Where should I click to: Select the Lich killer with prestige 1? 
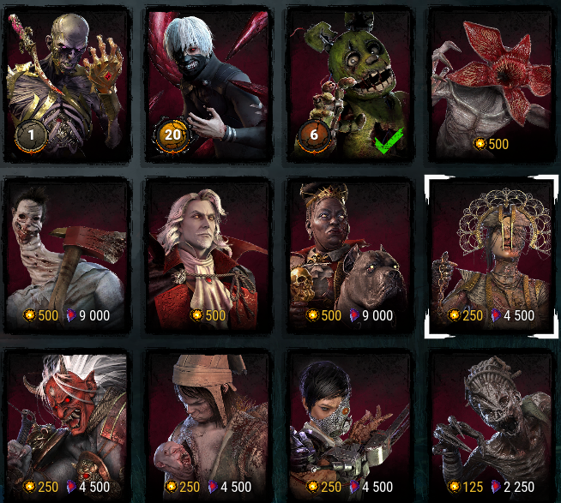pyautogui.click(x=68, y=84)
